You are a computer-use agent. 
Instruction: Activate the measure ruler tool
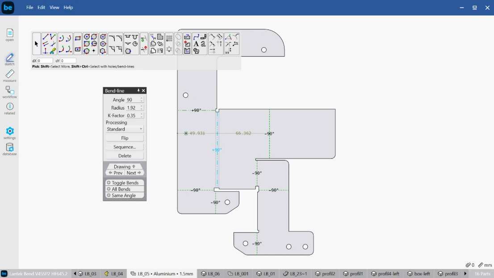9,76
